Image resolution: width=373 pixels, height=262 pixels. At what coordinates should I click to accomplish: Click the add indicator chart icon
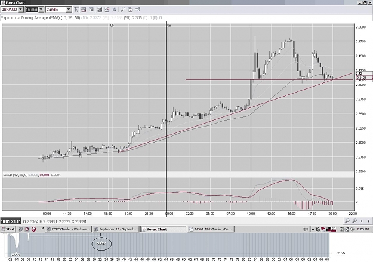click(x=100, y=10)
